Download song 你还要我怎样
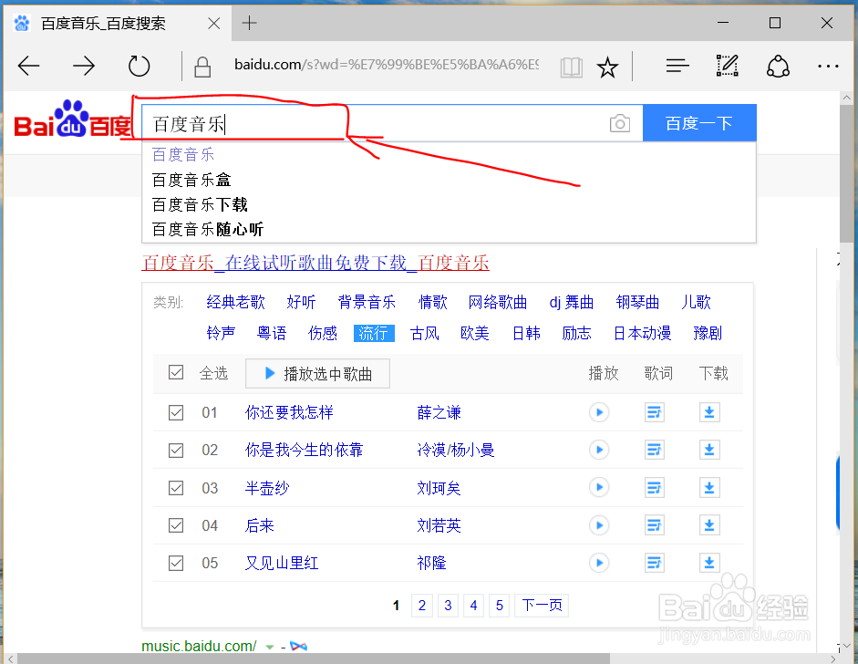Image resolution: width=858 pixels, height=664 pixels. [709, 412]
